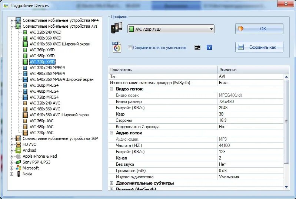Click the Apple logo icon in the tree

pyautogui.click(x=18, y=156)
